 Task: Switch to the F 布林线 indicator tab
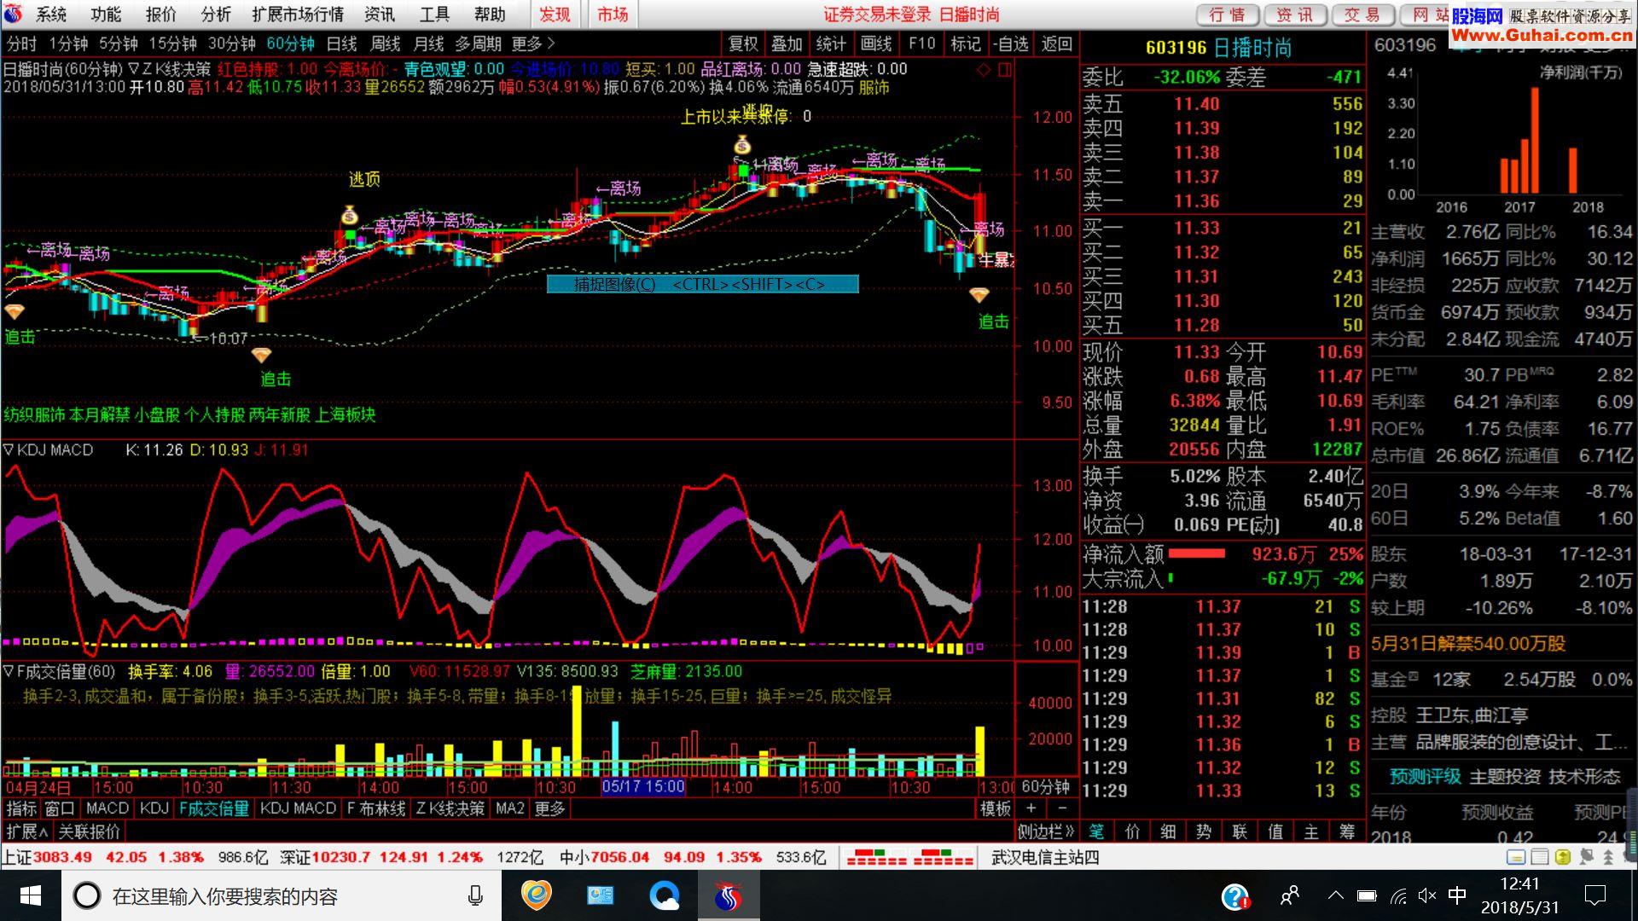pos(376,808)
